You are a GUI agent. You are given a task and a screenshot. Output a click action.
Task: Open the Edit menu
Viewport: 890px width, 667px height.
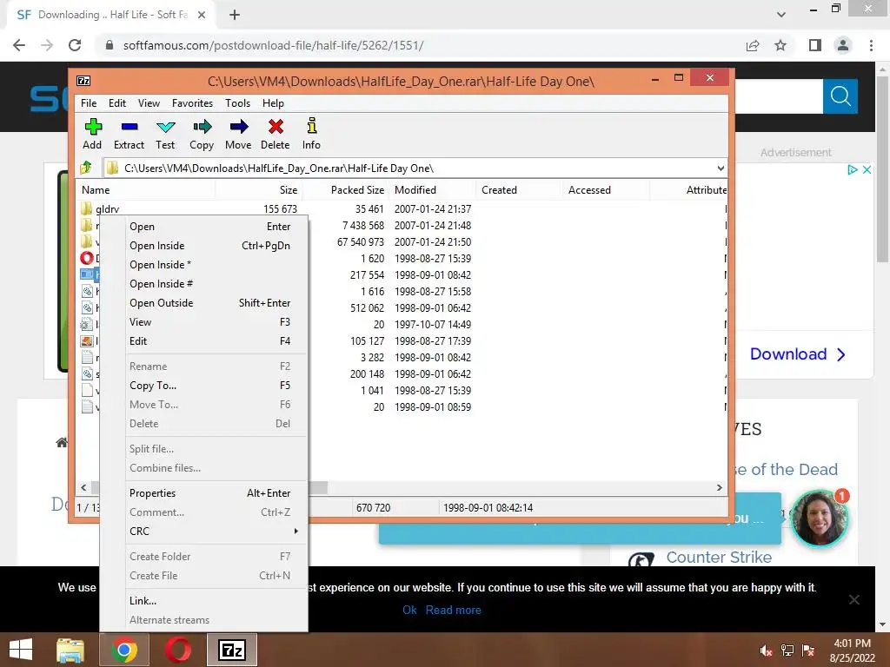(x=117, y=103)
